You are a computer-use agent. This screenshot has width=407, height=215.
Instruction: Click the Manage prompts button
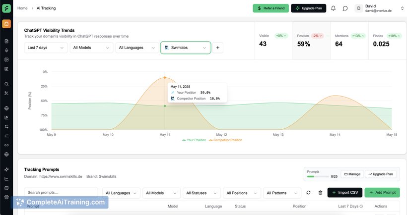coord(352,174)
